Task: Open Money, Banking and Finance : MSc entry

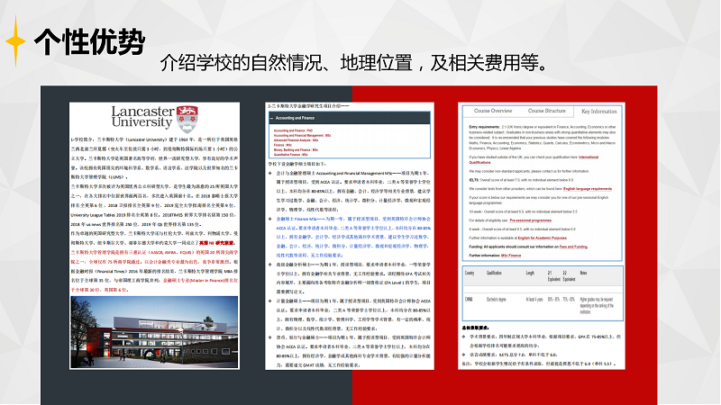Action: [x=296, y=149]
